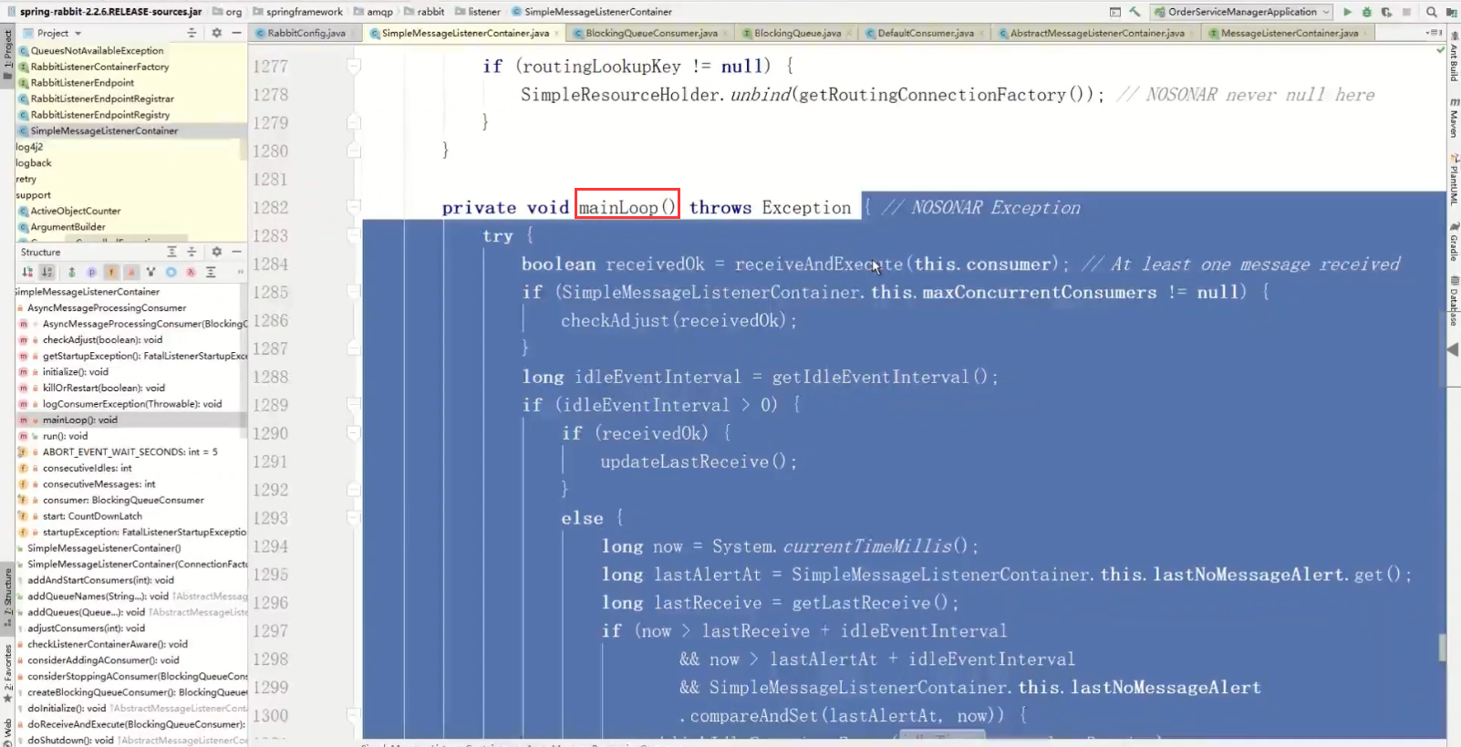The height and width of the screenshot is (747, 1461).
Task: Switch to MessageListenerContainer.java tab
Action: [x=1289, y=33]
